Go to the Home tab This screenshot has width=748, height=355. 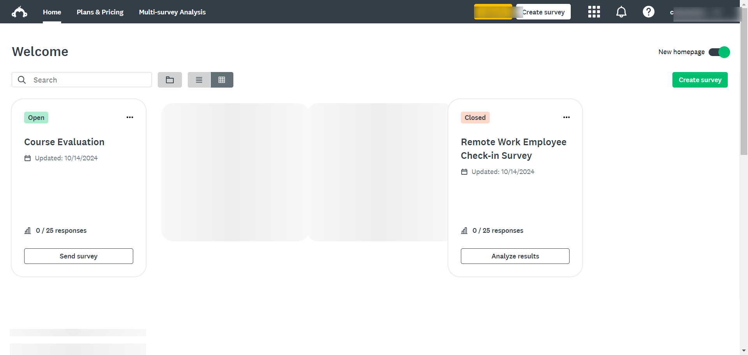[x=52, y=12]
